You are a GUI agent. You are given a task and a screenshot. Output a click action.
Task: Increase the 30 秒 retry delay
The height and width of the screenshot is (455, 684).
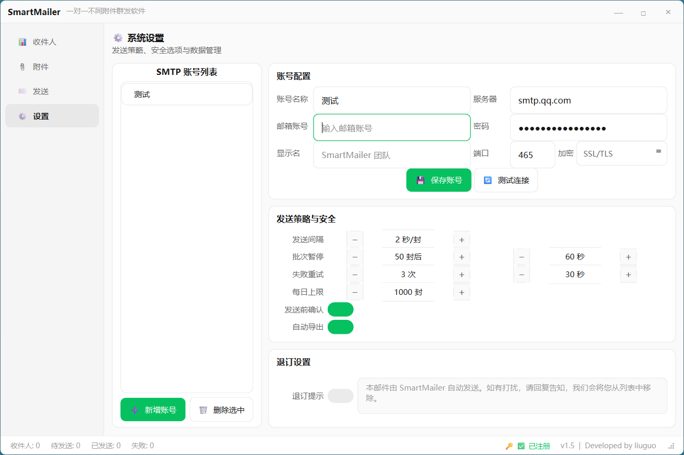(628, 275)
